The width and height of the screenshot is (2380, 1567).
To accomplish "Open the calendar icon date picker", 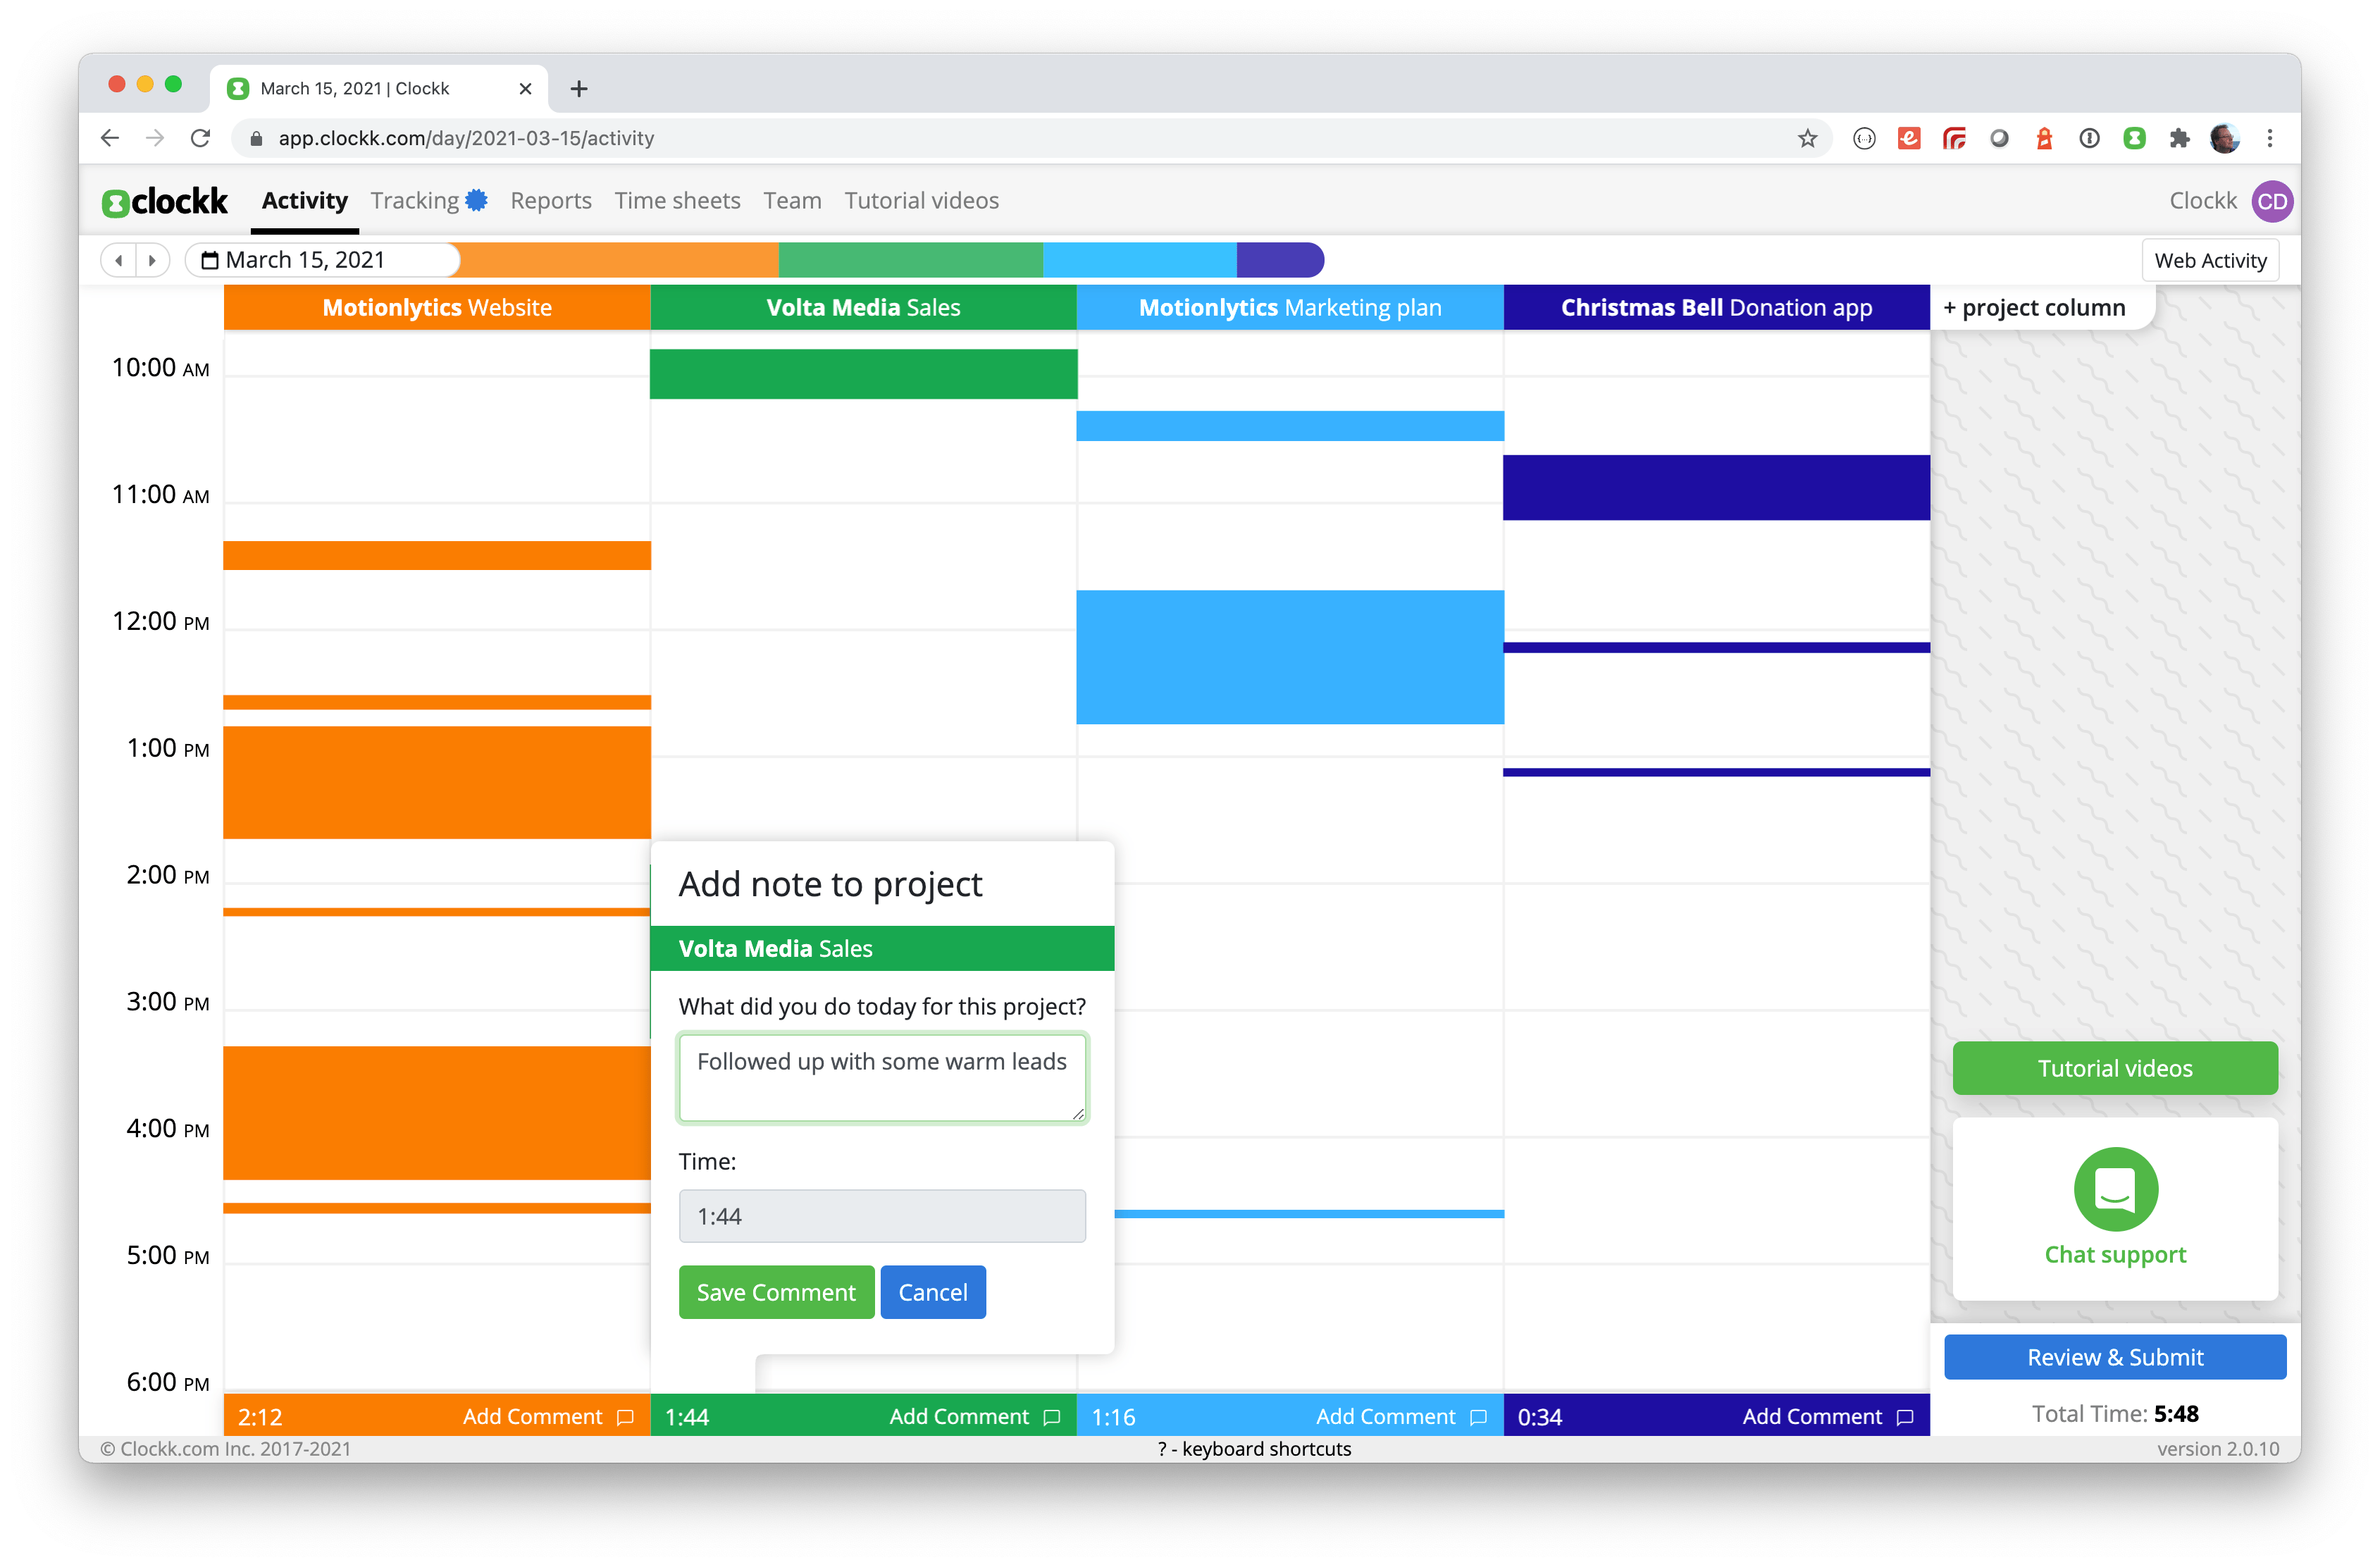I will 210,260.
